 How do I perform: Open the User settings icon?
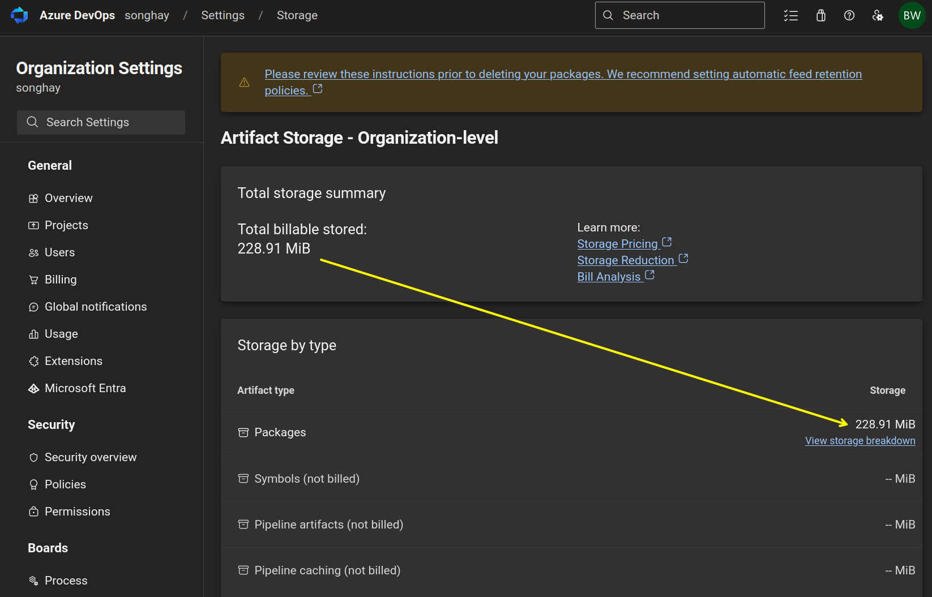[878, 15]
